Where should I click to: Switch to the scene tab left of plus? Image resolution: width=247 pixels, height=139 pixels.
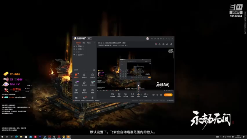89,43
